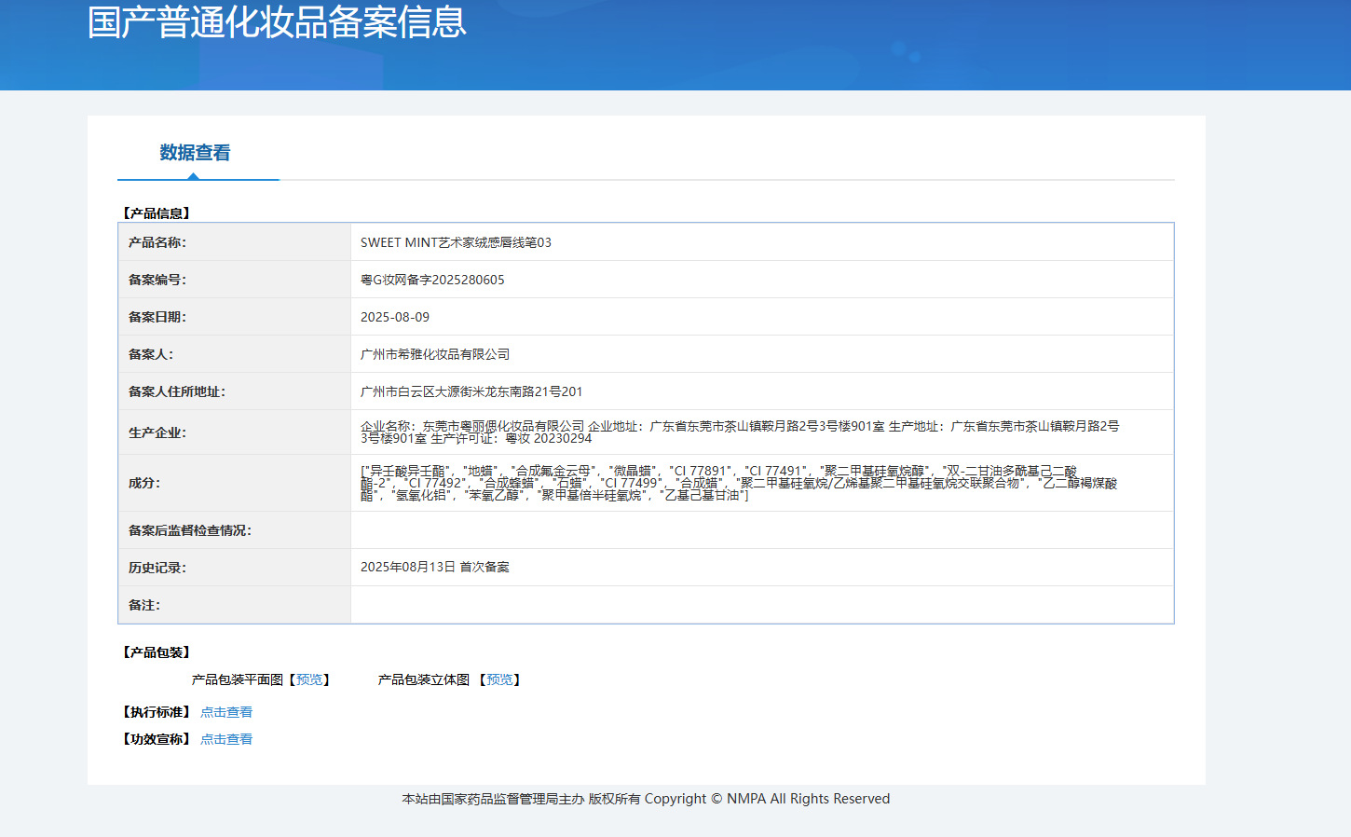Preview the 产品包装立体图 image
Screen dimensions: 1351x837
coord(499,680)
